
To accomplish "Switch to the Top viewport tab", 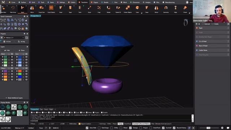I will pos(41,109).
